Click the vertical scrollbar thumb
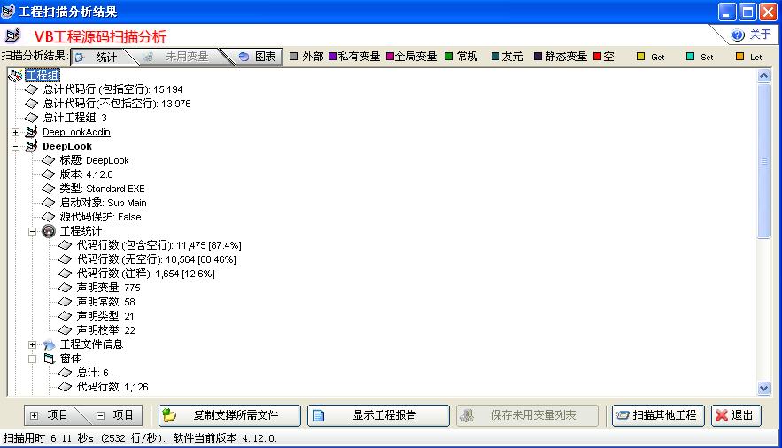 point(763,161)
